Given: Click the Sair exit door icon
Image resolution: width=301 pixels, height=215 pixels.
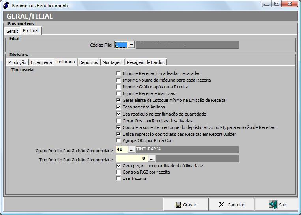Looking at the screenshot, I should tap(273, 205).
